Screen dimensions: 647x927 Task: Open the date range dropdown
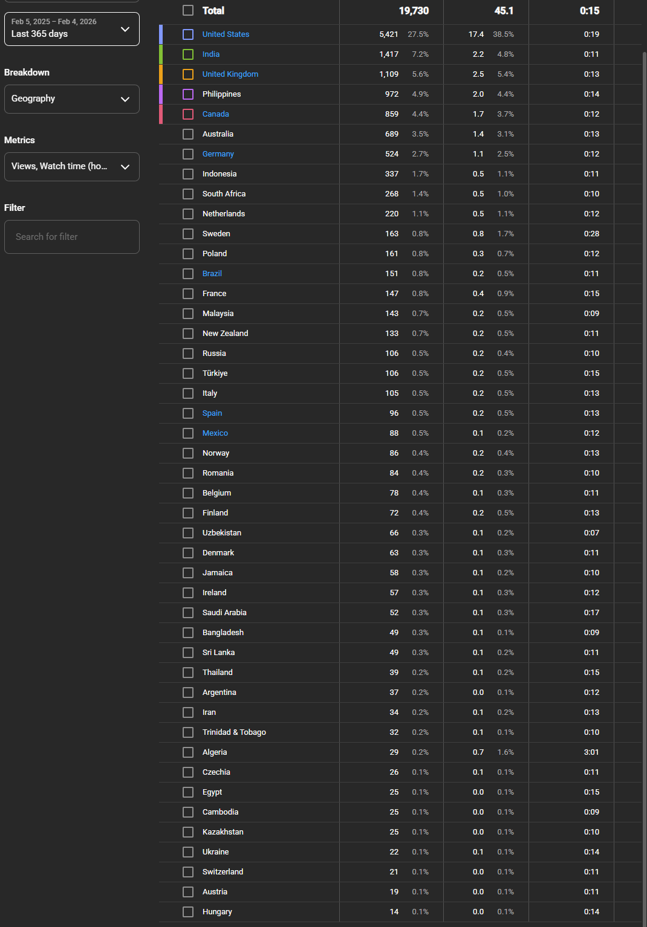coord(71,29)
